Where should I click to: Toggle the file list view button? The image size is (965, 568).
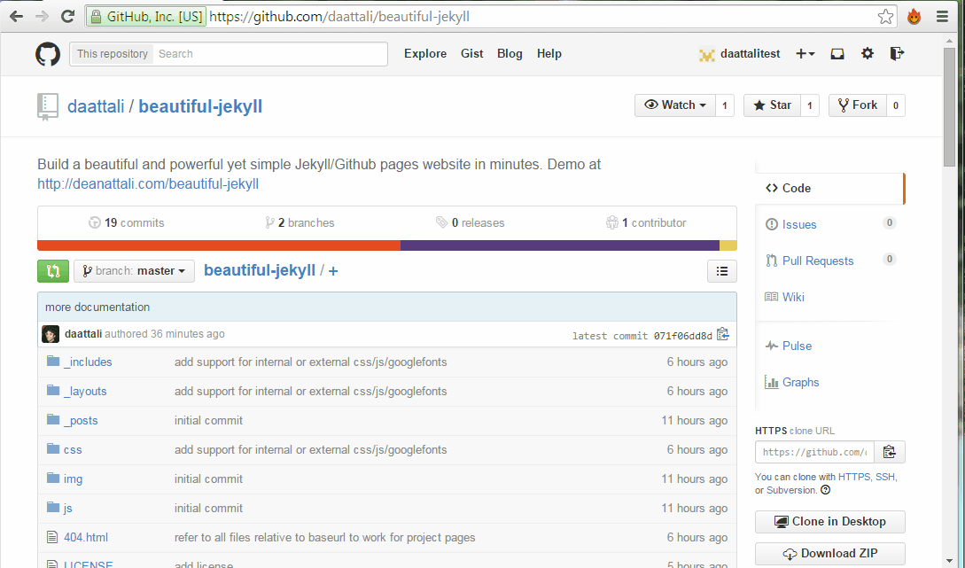click(722, 271)
